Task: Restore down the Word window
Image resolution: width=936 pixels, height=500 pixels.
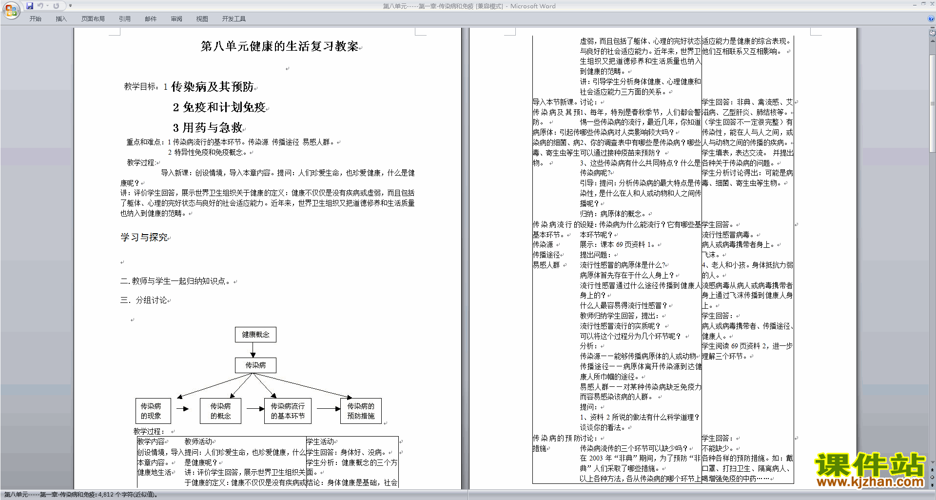Action: pos(923,4)
